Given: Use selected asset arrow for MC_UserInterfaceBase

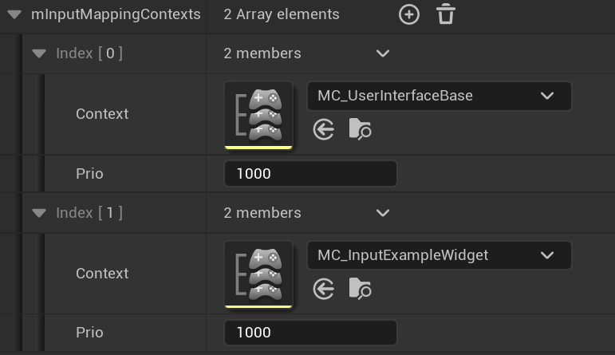Looking at the screenshot, I should pos(324,129).
